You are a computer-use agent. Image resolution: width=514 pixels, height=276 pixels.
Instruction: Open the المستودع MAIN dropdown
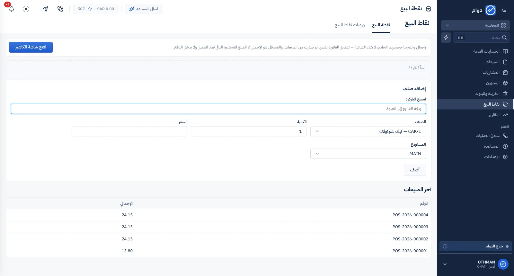click(368, 154)
